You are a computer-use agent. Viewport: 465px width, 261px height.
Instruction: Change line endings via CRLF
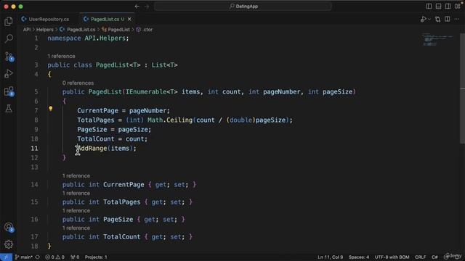click(x=420, y=257)
